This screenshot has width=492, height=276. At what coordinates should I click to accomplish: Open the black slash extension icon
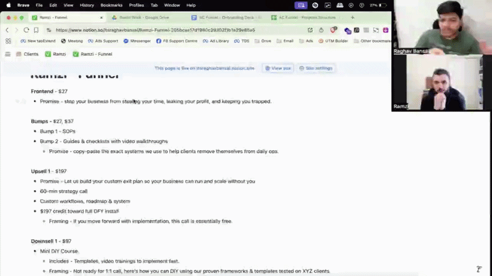(x=357, y=30)
